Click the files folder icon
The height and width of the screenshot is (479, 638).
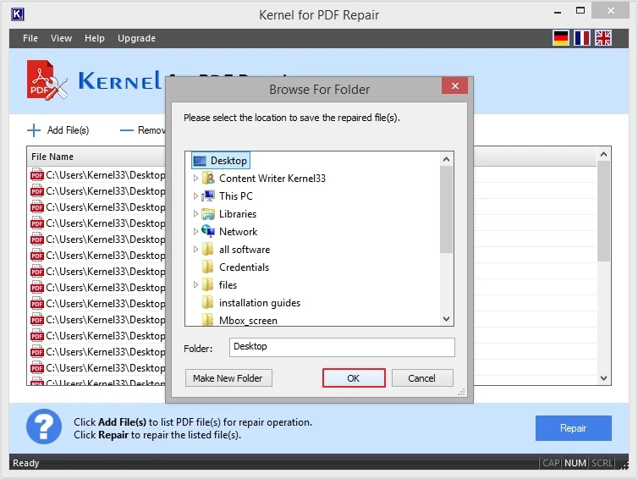[208, 284]
